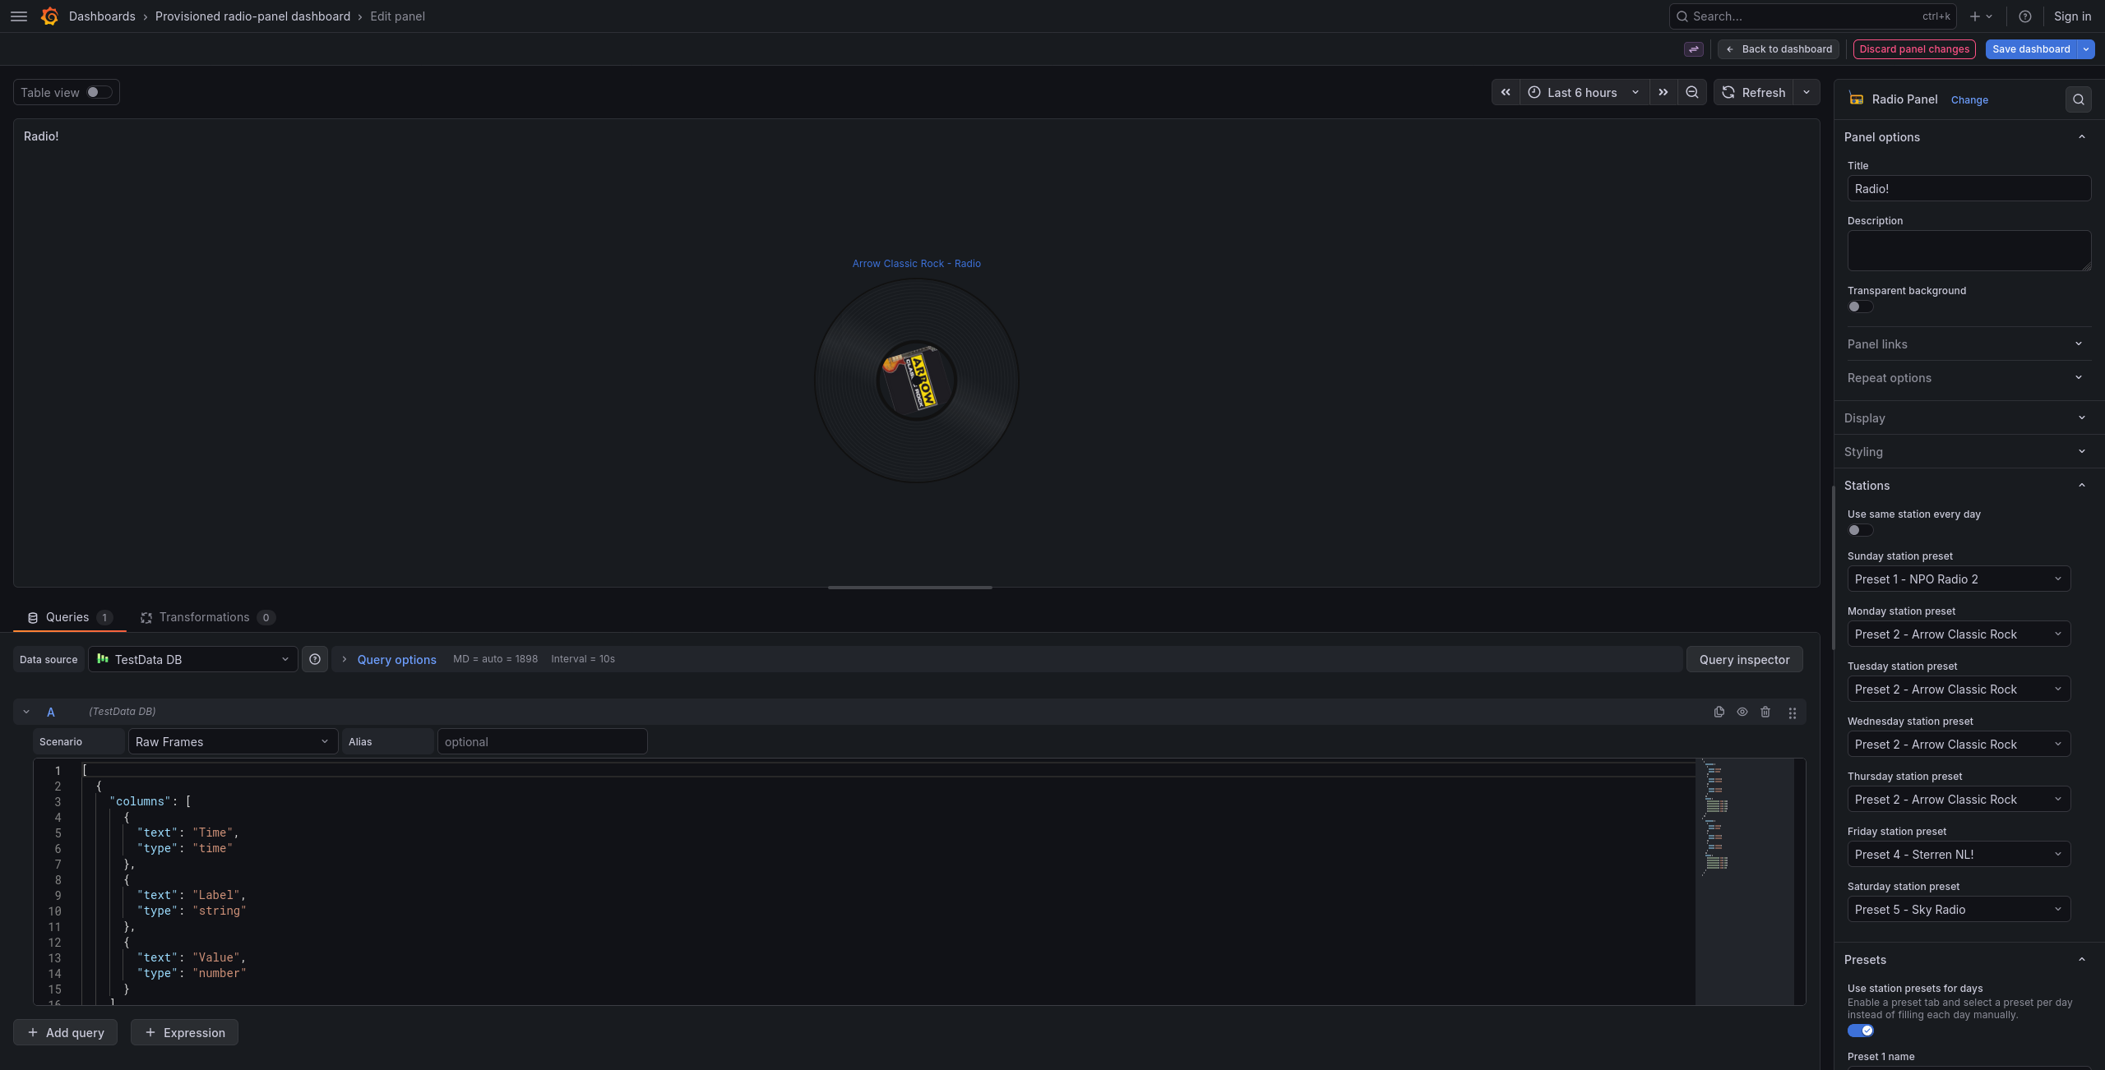
Task: Hide query A with the eye icon
Action: [1742, 712]
